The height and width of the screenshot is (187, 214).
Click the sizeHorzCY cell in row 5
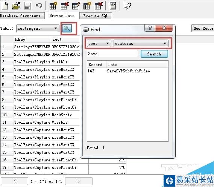pos(65,77)
